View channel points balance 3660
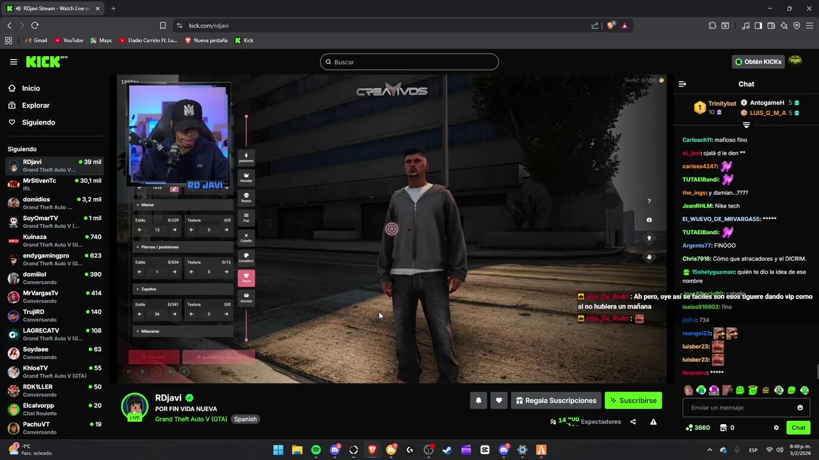819x460 pixels. [697, 427]
